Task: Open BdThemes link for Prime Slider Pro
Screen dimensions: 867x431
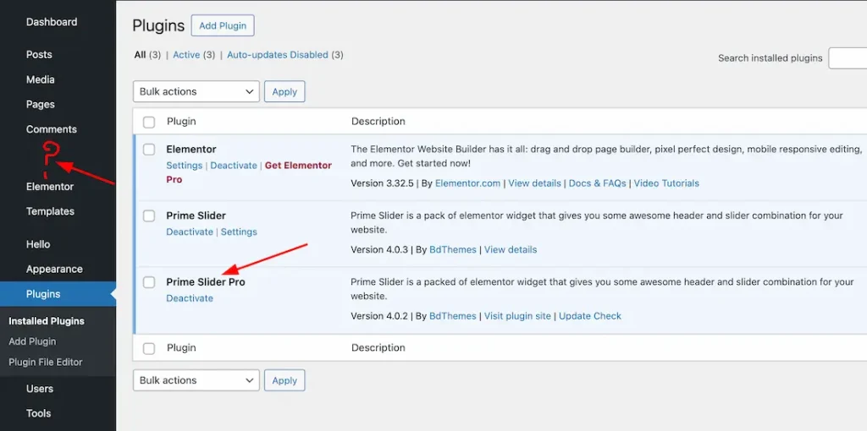Action: (x=453, y=316)
